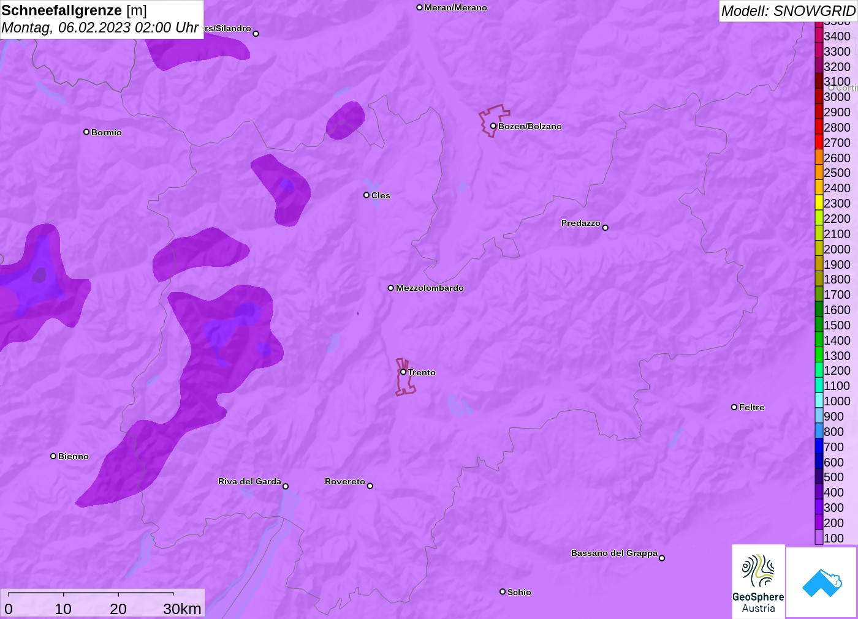Click the 700 m blue legend swatch
The width and height of the screenshot is (858, 619).
point(819,446)
